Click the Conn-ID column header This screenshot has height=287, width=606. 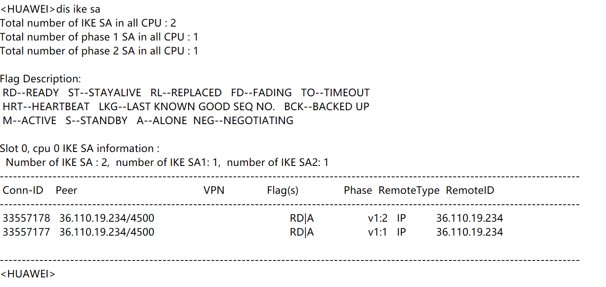click(x=23, y=190)
